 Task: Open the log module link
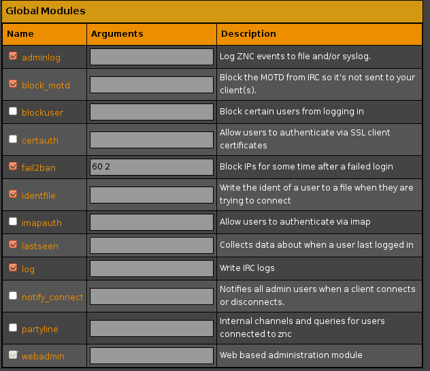(x=29, y=269)
